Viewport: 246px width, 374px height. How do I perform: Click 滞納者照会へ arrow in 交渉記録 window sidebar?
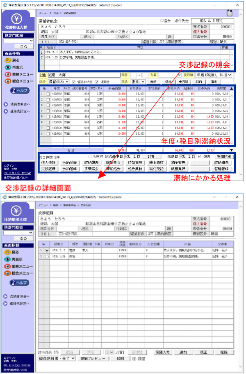click(6, 296)
